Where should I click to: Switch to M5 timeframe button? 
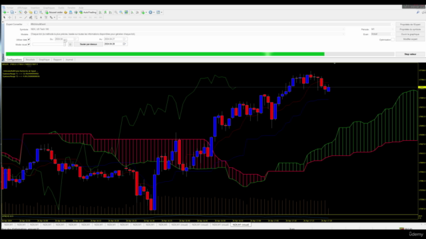pos(65,17)
